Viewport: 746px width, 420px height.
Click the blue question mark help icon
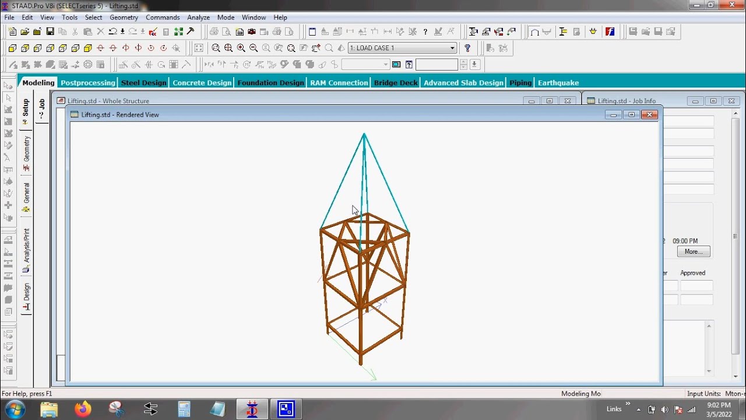[x=467, y=48]
